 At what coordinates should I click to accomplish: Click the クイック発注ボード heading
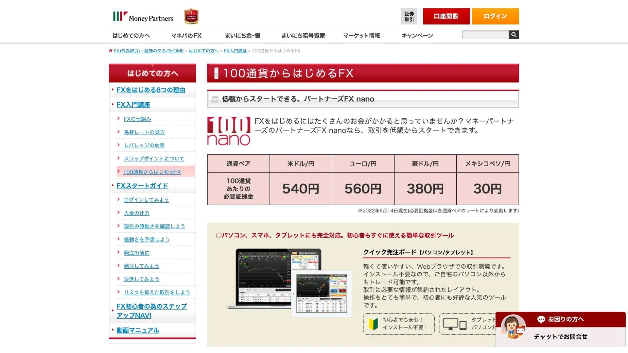[x=418, y=252]
